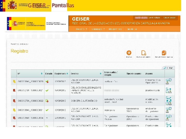186x139 pixels.
Task: Open the Registro menu
Action: pos(80,29)
